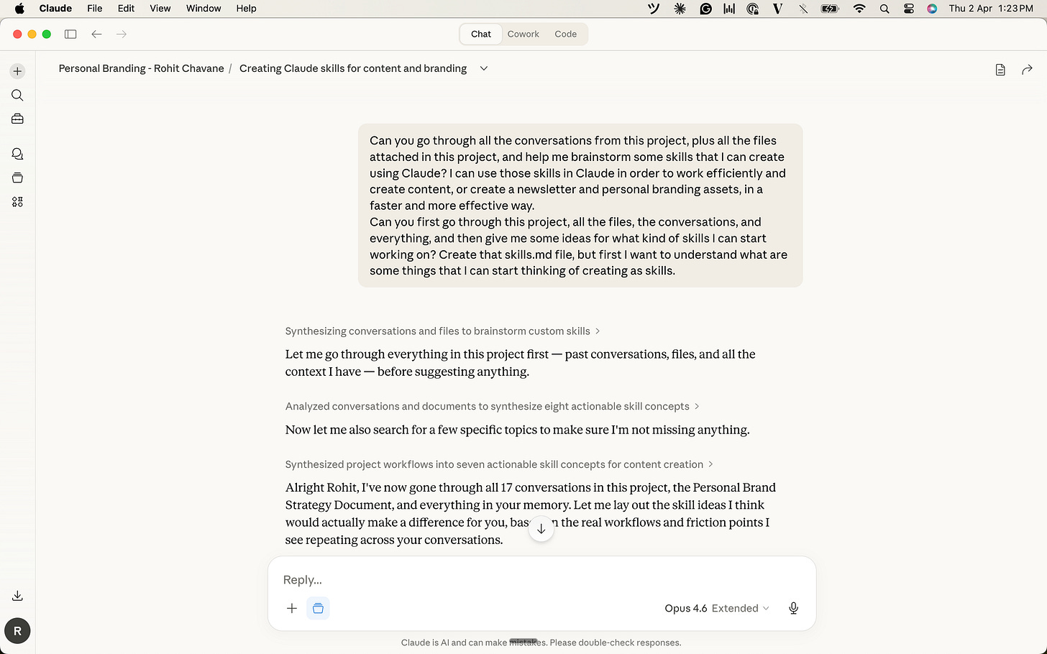Viewport: 1047px width, 654px height.
Task: Open the File menu
Action: [x=95, y=9]
